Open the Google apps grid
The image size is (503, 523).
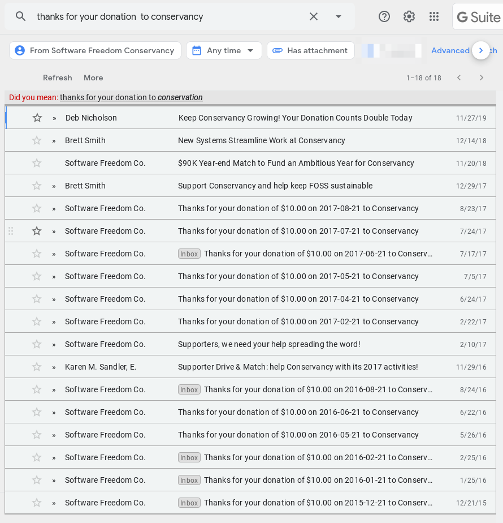[x=434, y=16]
